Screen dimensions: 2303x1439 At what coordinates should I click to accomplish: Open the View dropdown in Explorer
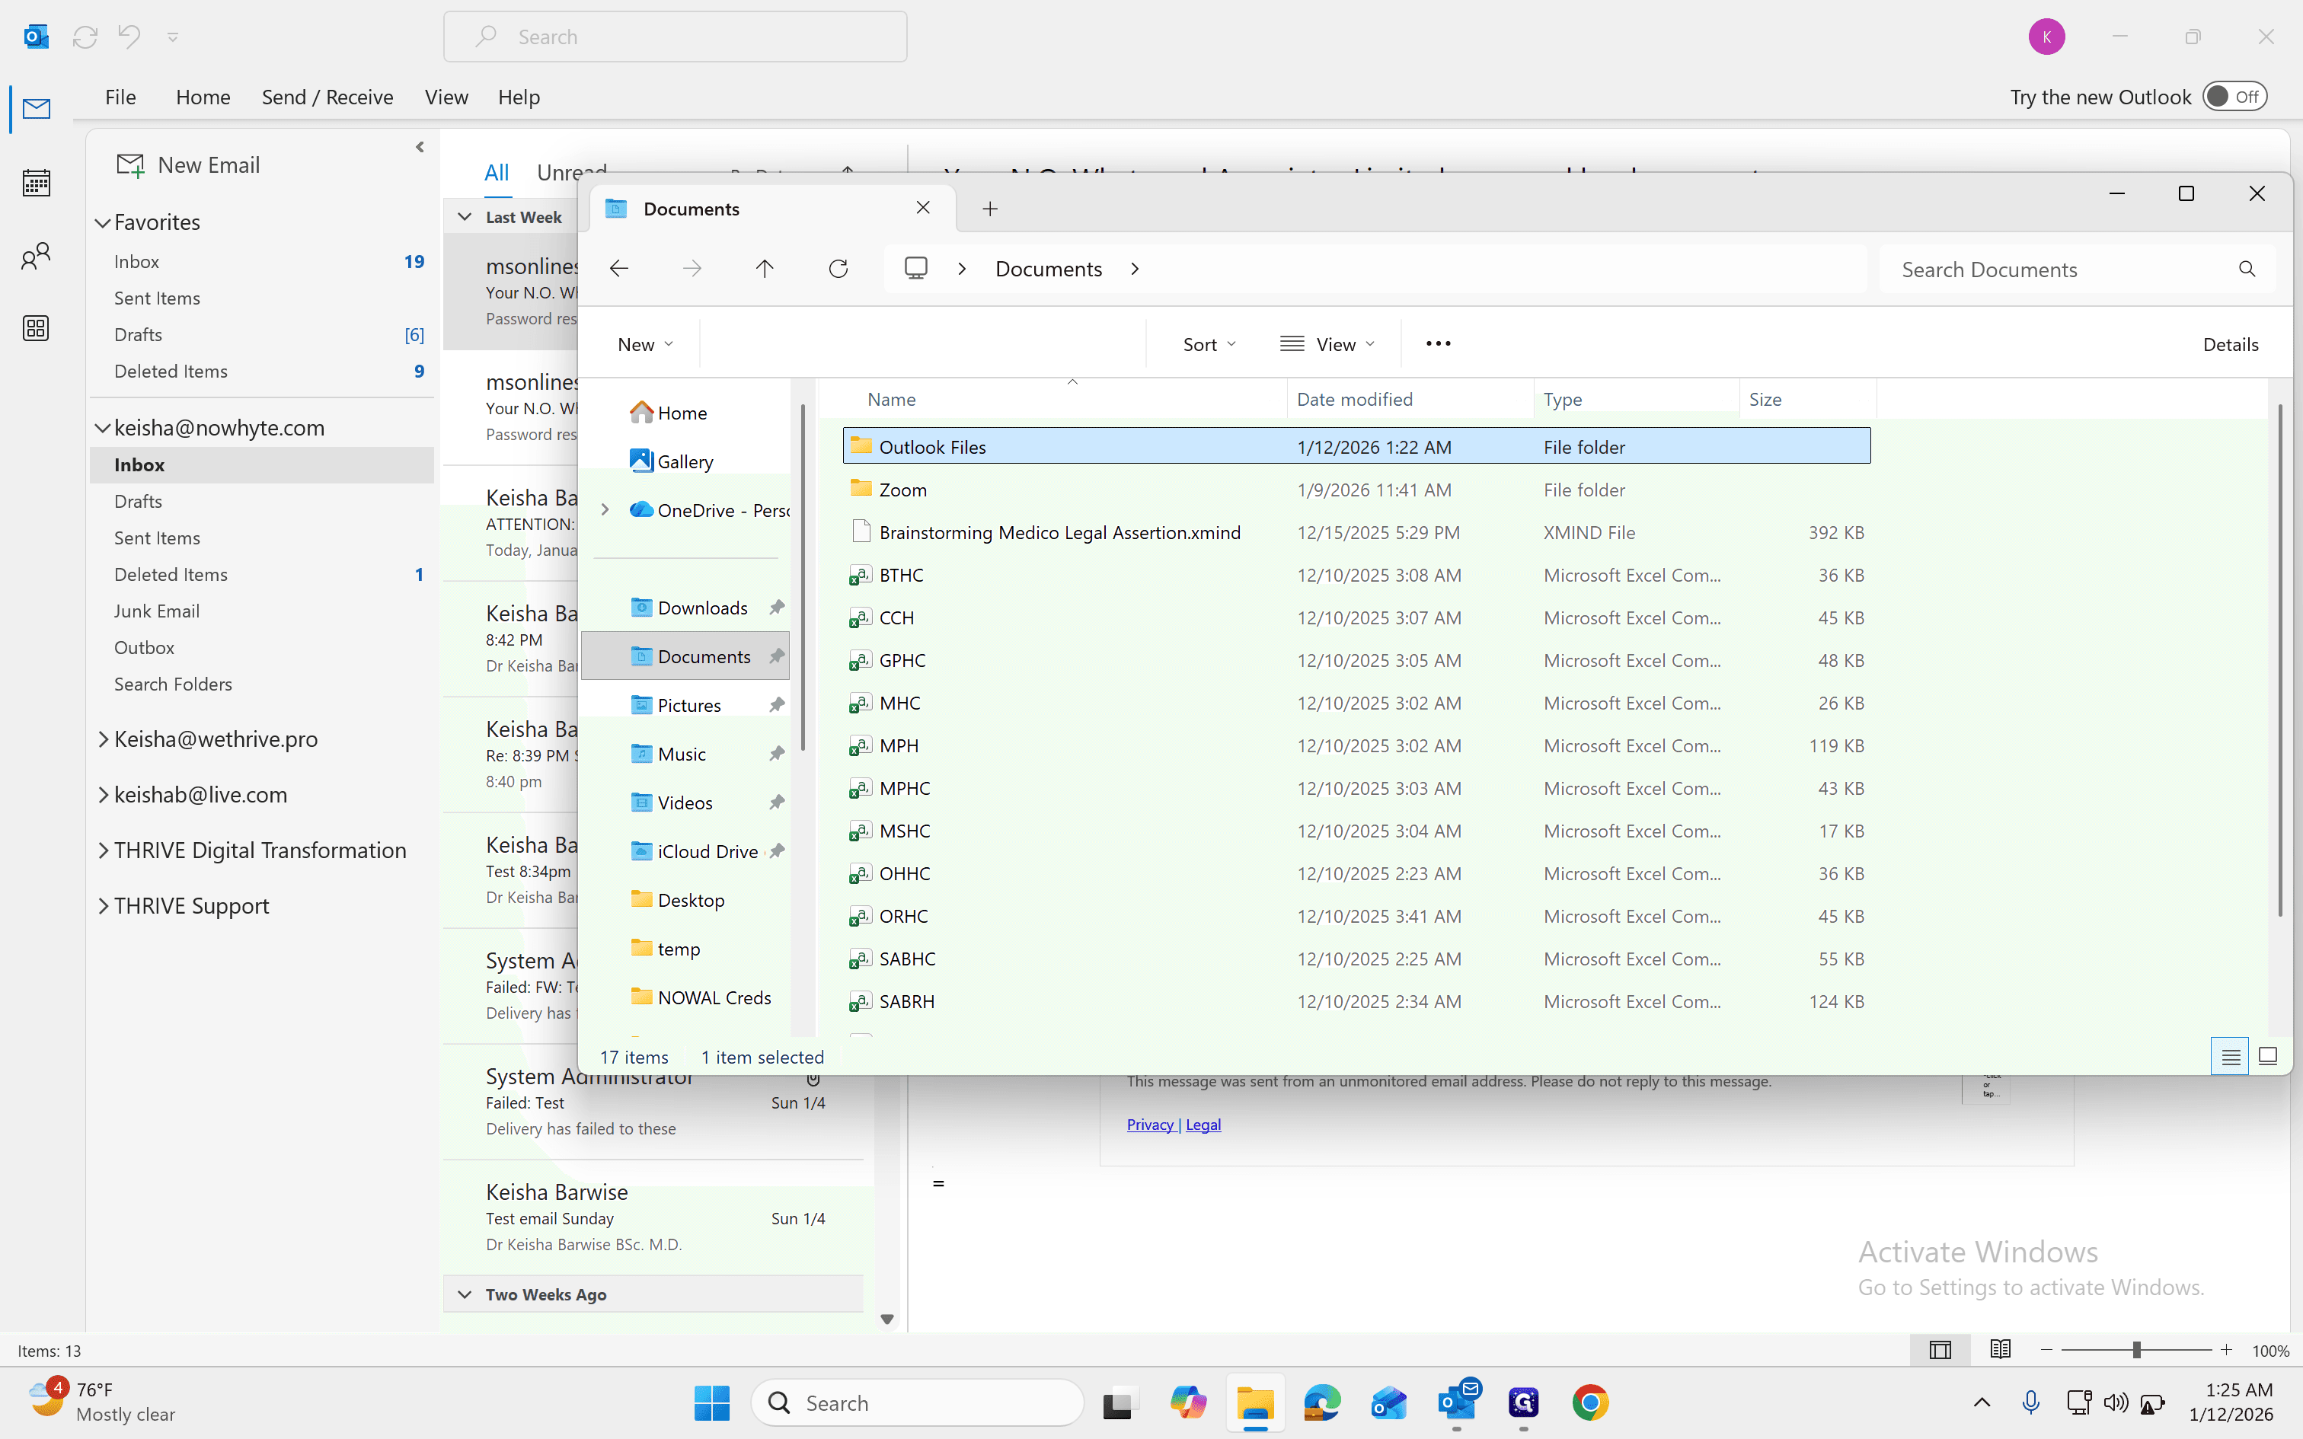coord(1327,344)
